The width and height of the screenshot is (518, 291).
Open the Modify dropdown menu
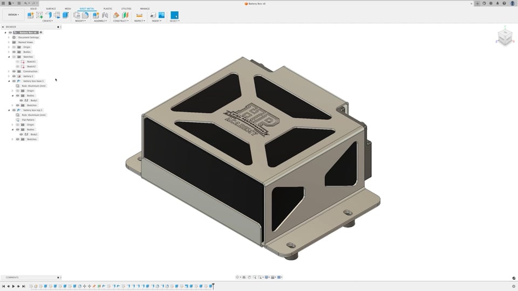pos(80,21)
